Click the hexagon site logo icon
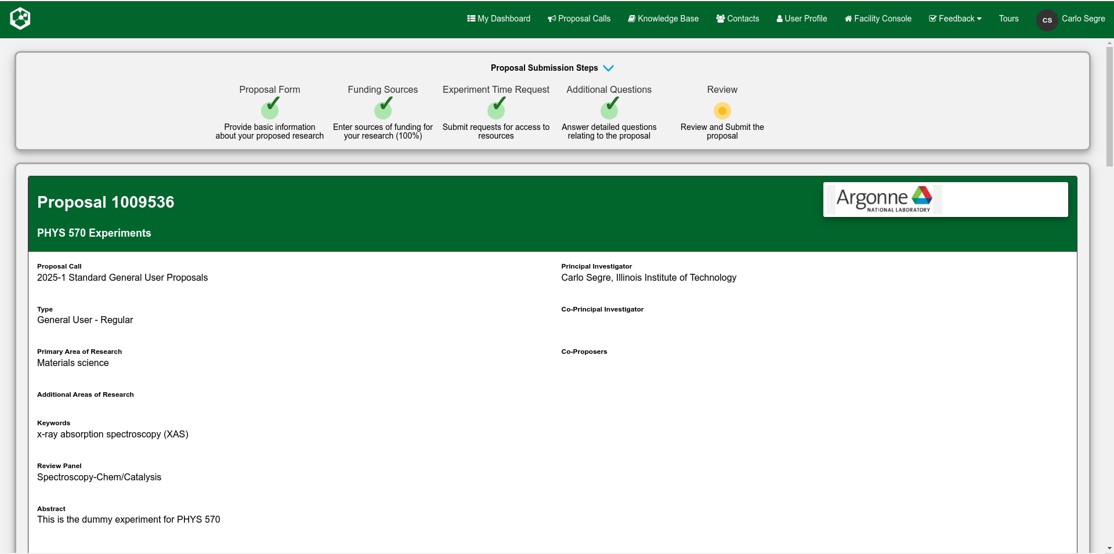This screenshot has width=1114, height=554. coord(20,19)
